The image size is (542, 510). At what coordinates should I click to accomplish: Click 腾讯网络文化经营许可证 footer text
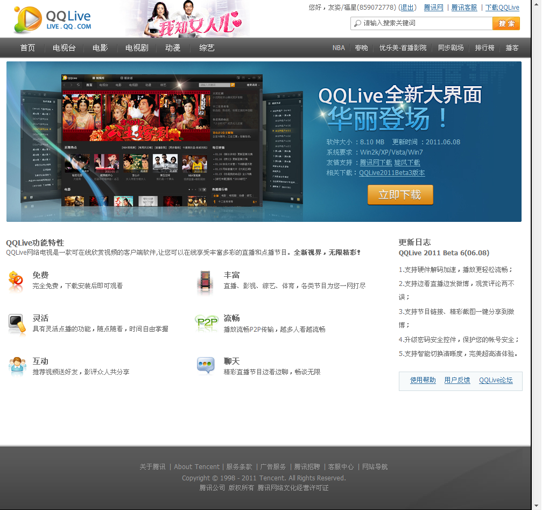tap(293, 488)
